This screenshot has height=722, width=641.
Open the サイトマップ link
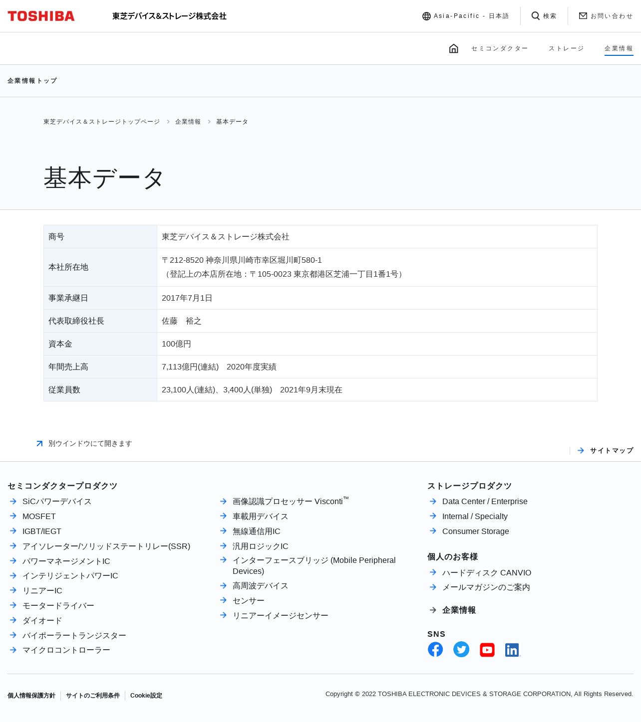612,450
